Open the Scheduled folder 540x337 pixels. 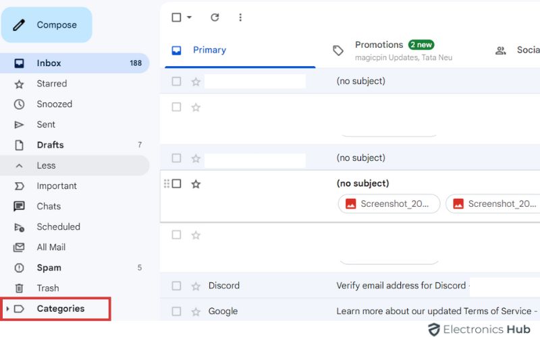[x=58, y=226]
